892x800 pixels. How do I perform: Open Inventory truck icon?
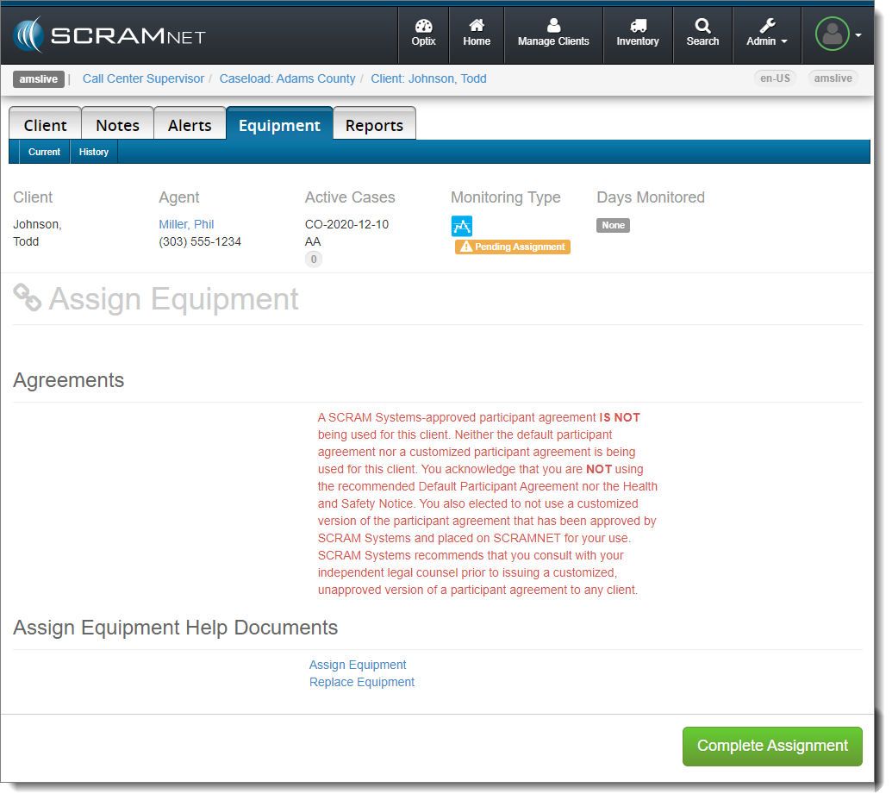click(637, 34)
